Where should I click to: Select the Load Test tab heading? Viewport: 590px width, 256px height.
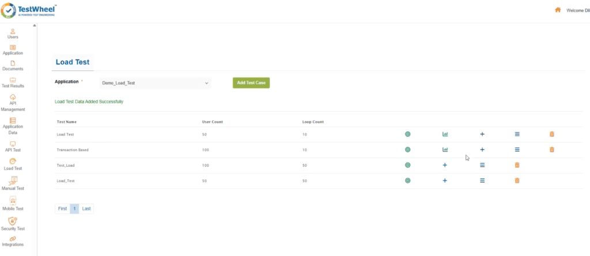(72, 62)
